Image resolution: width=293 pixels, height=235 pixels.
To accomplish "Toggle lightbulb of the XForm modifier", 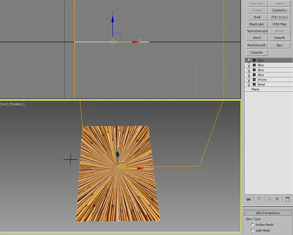I will 249,80.
